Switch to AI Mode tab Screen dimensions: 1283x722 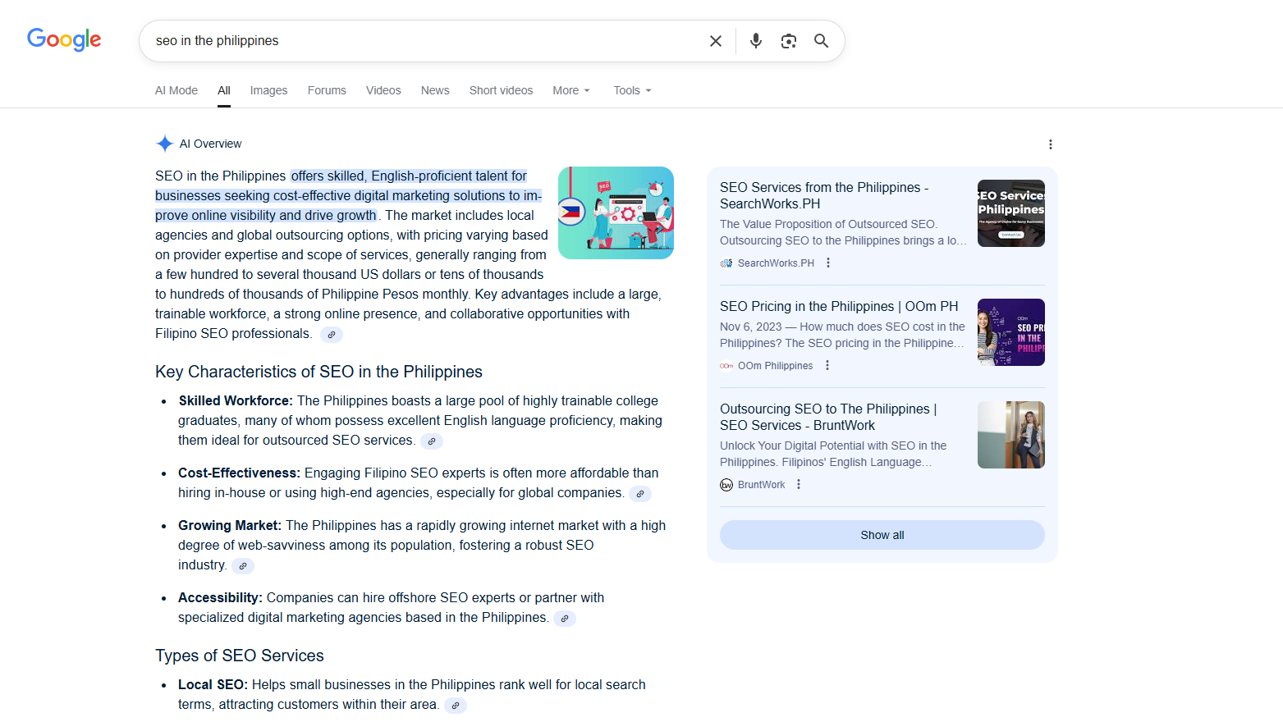click(176, 90)
